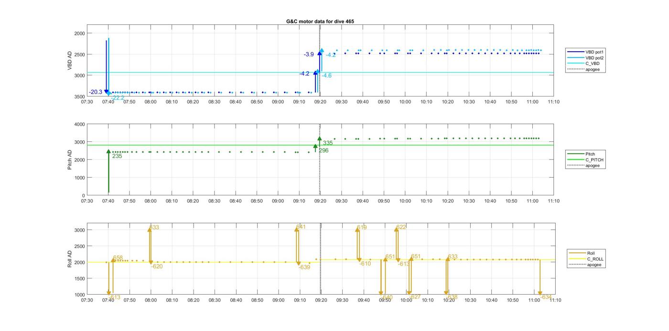Click the 641 label on Roll plot

[x=301, y=227]
